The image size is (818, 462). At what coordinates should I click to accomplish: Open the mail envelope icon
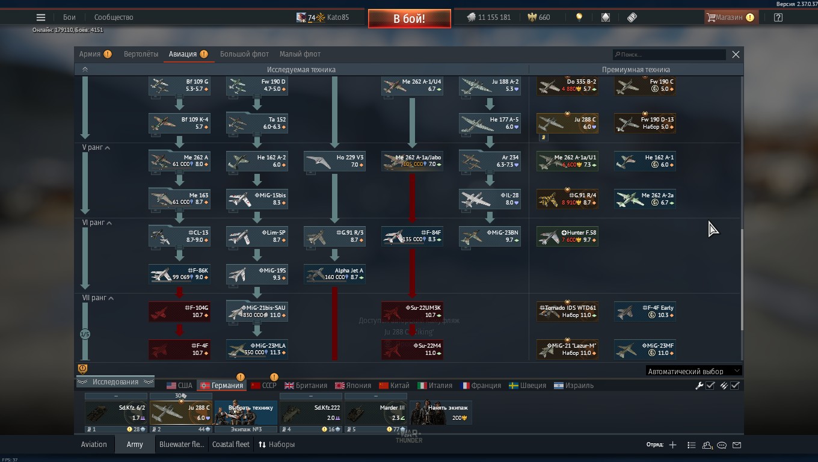pyautogui.click(x=737, y=445)
